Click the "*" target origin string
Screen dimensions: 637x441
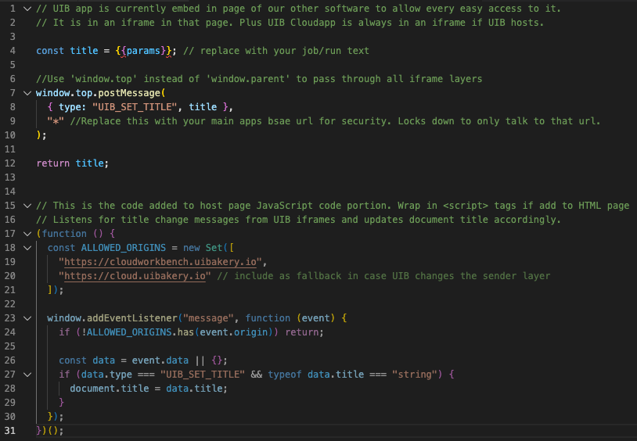[55, 121]
